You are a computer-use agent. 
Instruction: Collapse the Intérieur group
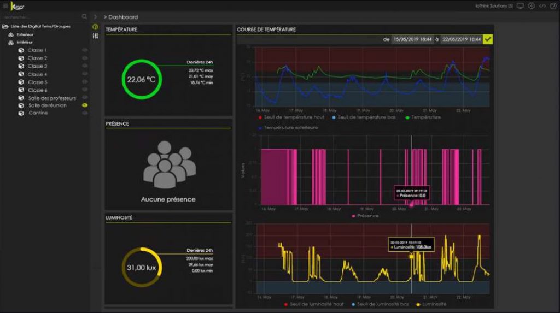coord(11,42)
